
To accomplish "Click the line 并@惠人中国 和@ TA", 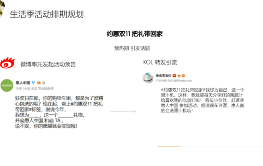I will click(39, 120).
